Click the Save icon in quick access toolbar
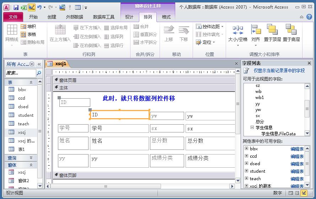 tap(16, 7)
